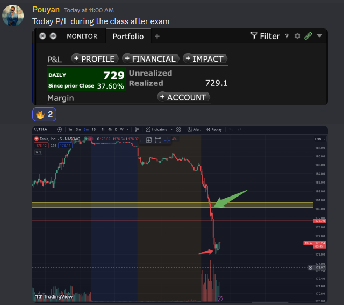Click the floating toolbar drag-handle dots
The height and width of the screenshot is (305, 344).
pos(141,140)
